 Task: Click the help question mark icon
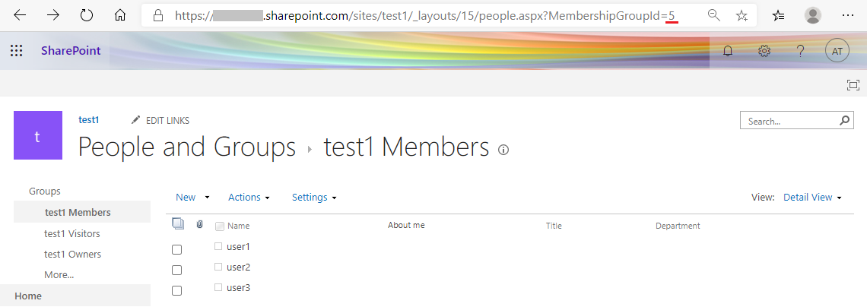tap(800, 51)
